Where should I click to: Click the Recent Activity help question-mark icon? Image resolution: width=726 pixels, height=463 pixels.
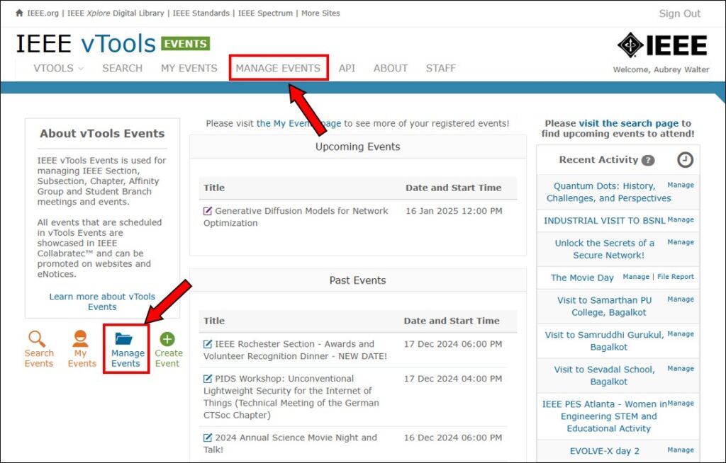tap(648, 160)
